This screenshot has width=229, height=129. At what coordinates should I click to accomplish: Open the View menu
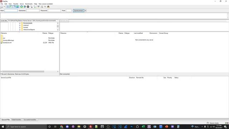click(10, 4)
